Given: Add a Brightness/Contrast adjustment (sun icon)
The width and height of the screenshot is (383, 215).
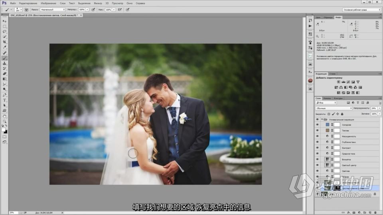Looking at the screenshot, I should click(339, 82).
